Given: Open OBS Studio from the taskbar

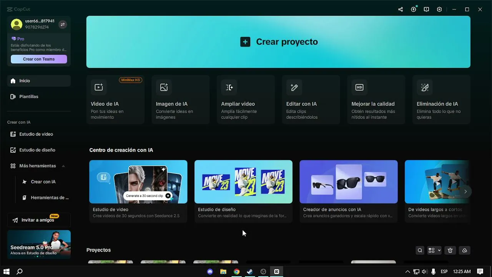Looking at the screenshot, I should click(263, 272).
